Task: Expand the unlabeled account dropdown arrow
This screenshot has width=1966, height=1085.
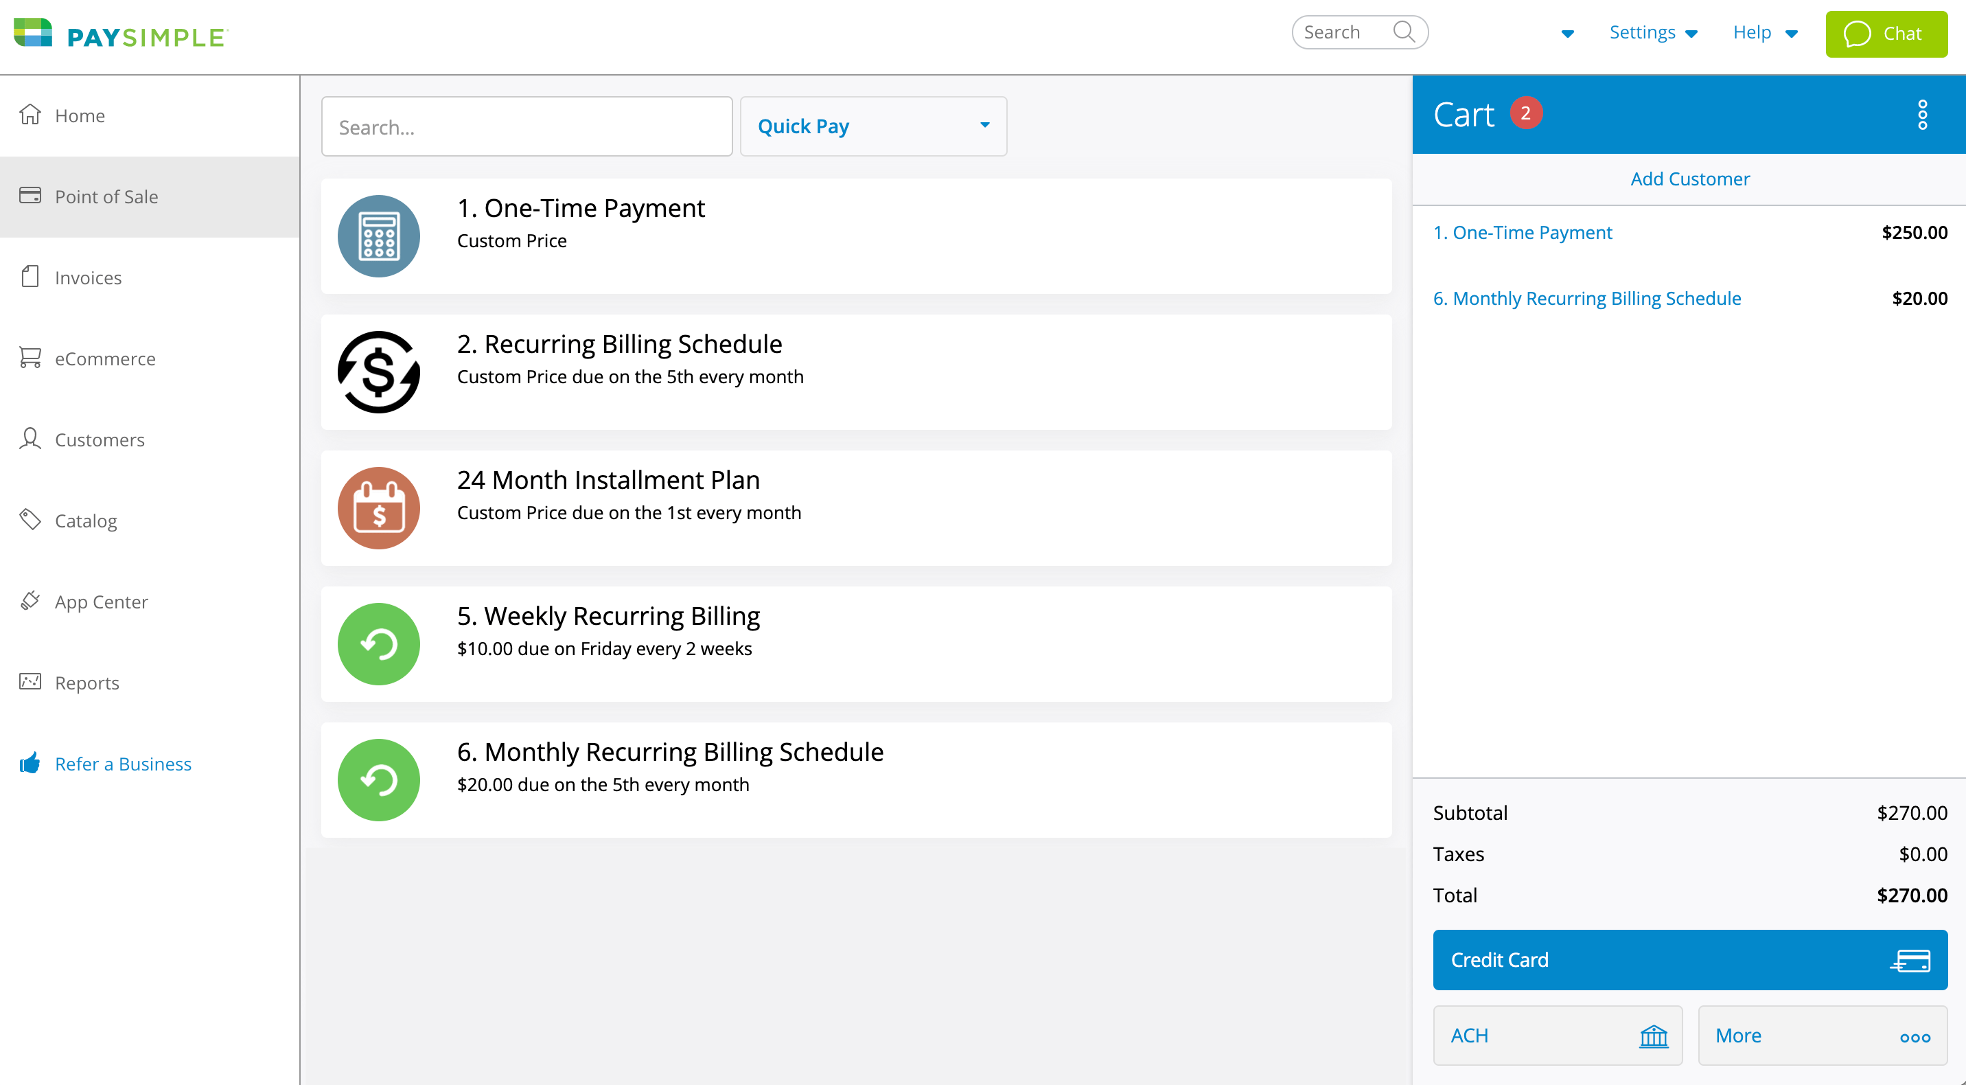Action: pos(1568,34)
